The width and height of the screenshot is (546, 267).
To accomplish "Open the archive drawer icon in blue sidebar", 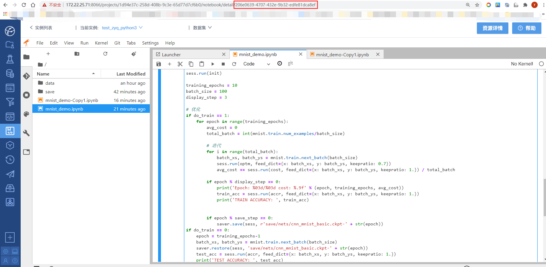I will pyautogui.click(x=10, y=188).
